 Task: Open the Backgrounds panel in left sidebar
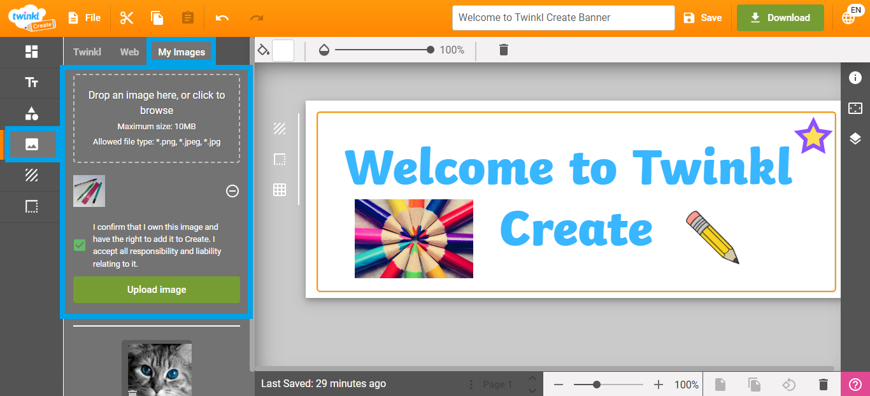point(31,175)
